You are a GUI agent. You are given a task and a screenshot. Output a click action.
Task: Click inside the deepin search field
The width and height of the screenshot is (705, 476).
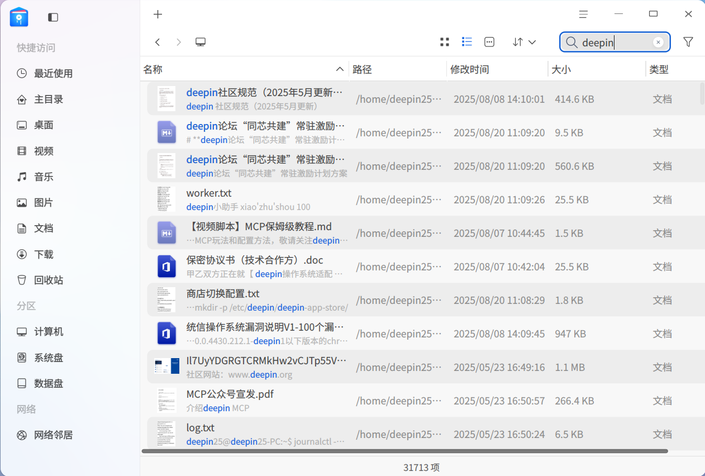[615, 42]
